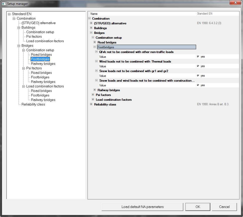Collapse Snow loads gr1 and gr2 row
Screen dimensions: 243x217
(x=96, y=71)
